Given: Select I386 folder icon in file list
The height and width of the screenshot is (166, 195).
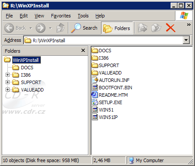Looking at the screenshot, I should point(95,58).
